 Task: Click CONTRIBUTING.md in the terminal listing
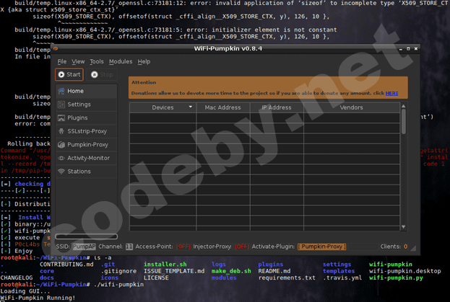point(66,265)
